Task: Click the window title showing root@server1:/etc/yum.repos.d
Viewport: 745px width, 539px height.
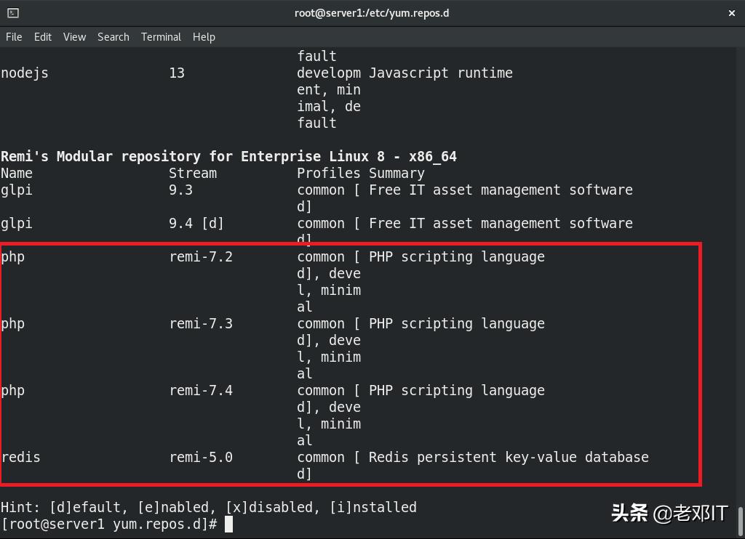Action: pyautogui.click(x=372, y=12)
